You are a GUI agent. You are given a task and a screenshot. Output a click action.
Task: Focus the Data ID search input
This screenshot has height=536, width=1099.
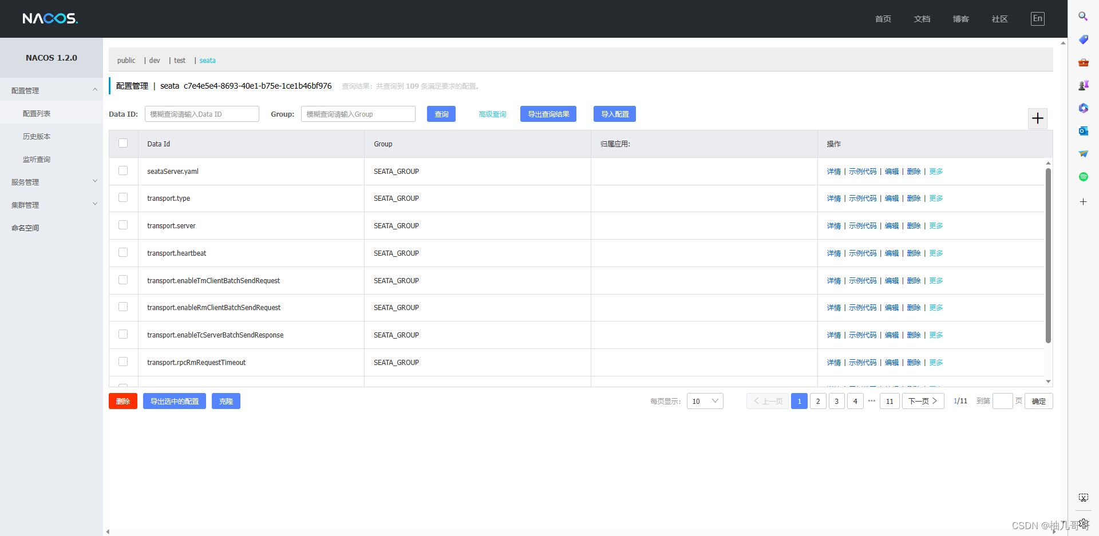(202, 114)
